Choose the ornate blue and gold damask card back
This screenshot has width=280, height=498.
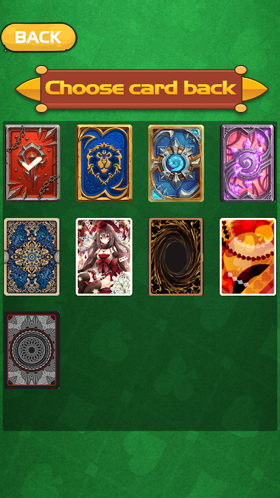32,256
